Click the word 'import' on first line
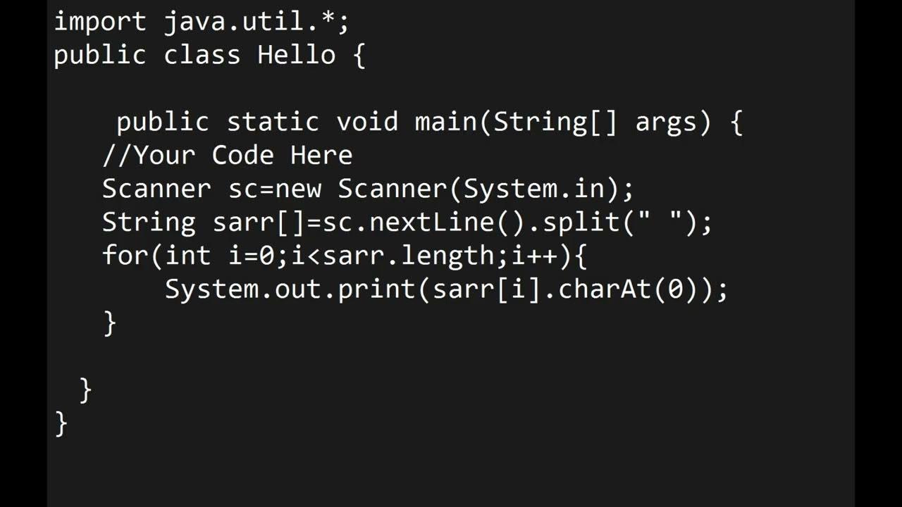The image size is (902, 507). click(x=99, y=21)
